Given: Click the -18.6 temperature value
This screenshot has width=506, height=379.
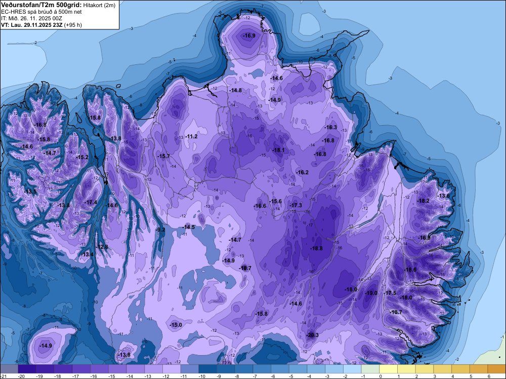Looking at the screenshot, I should click(x=410, y=270).
